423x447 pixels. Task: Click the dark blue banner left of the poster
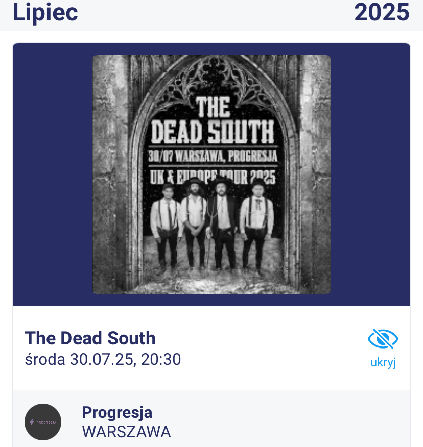coord(52,175)
